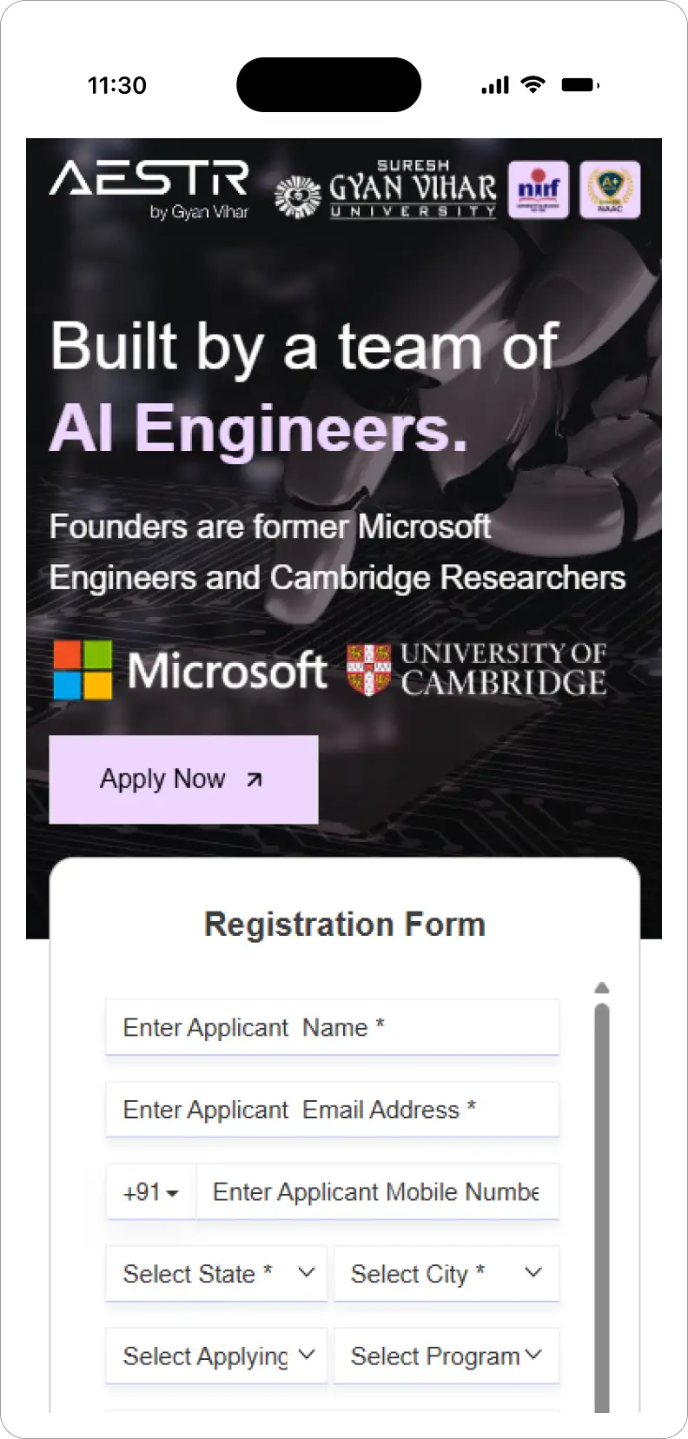The image size is (688, 1439).
Task: Click the Suresh Gyan Vihar University logo
Action: [386, 190]
